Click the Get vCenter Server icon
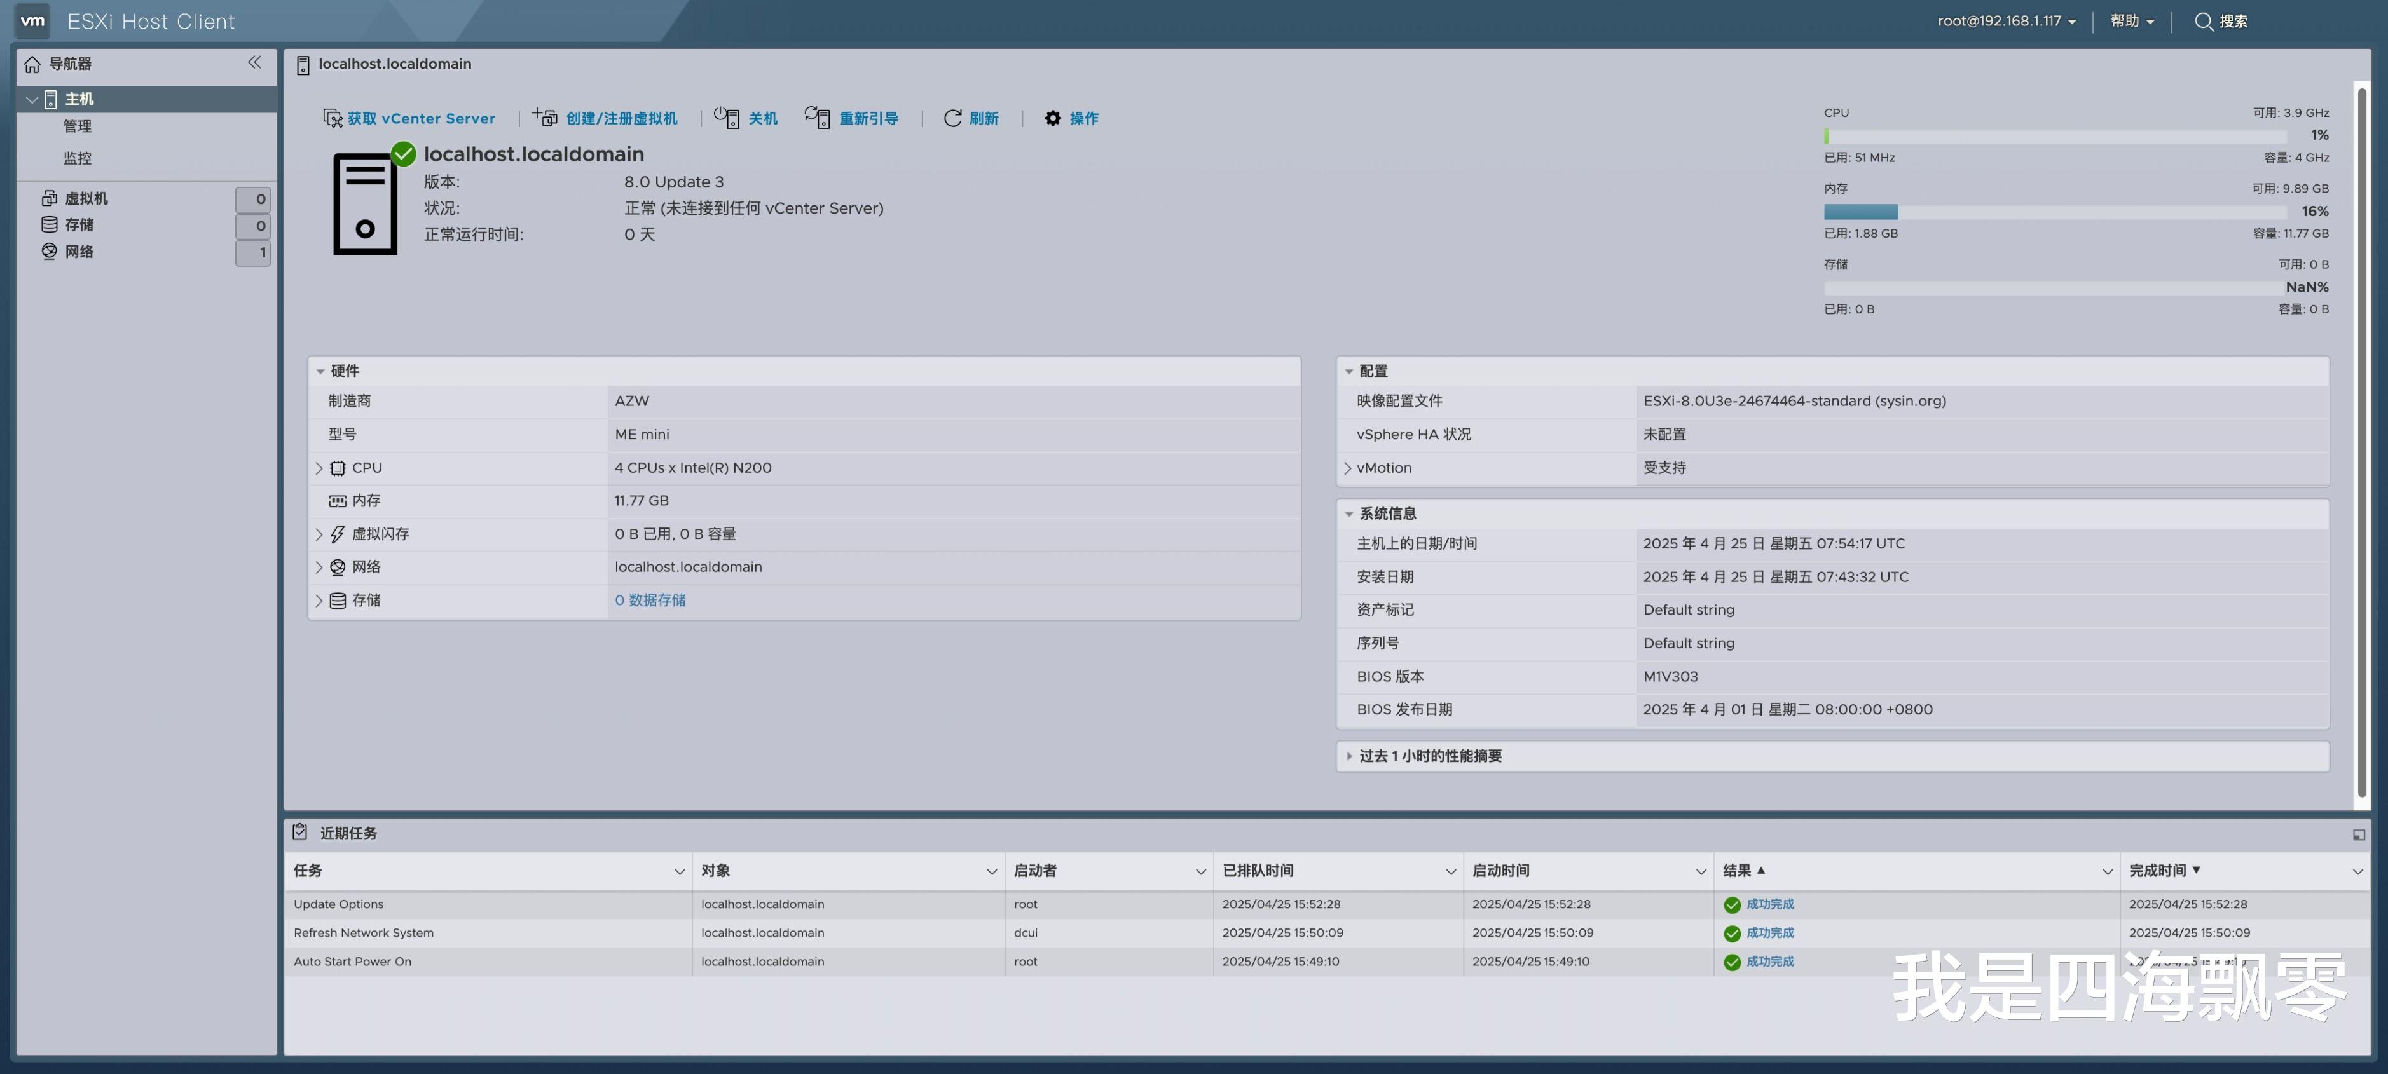The height and width of the screenshot is (1074, 2388). (333, 119)
